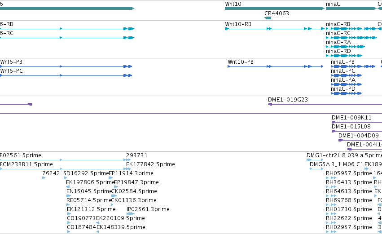Select the EN15045.5prime label
This screenshot has height=234, width=382.
pos(89,191)
